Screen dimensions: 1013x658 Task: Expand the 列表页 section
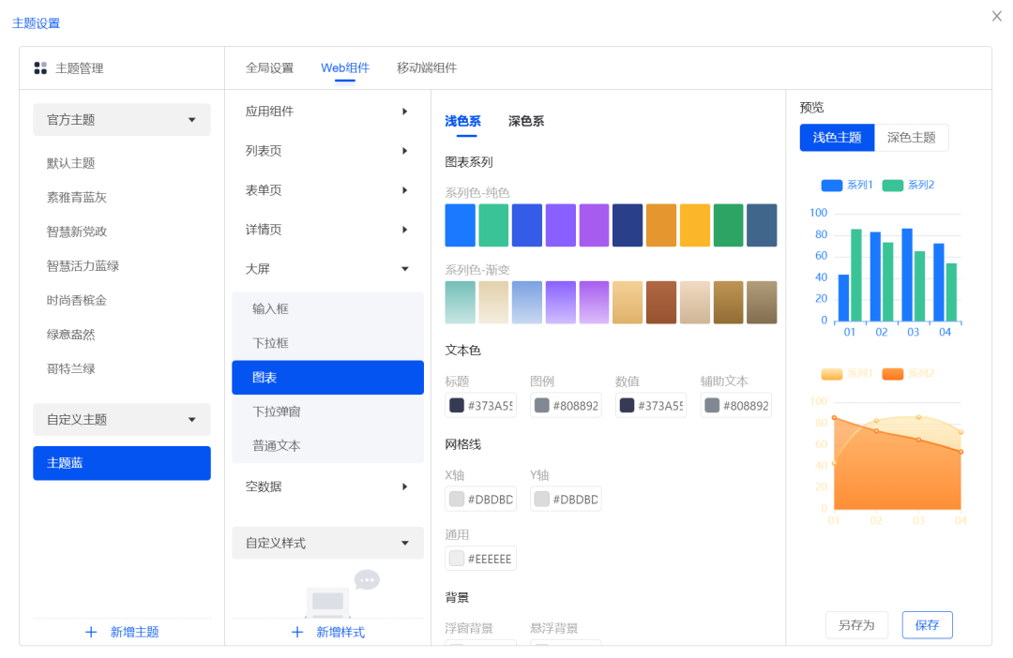pyautogui.click(x=327, y=151)
